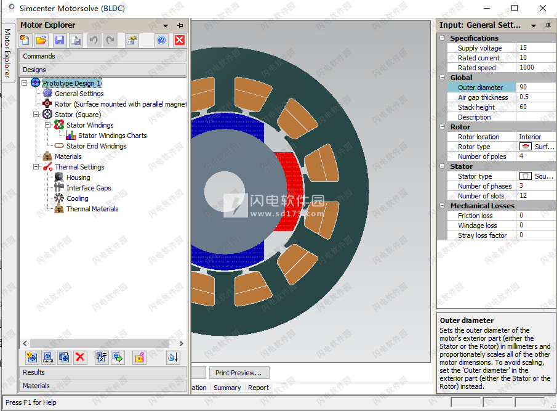Switch to the Summary tab
This screenshot has height=411, width=557.
click(227, 388)
